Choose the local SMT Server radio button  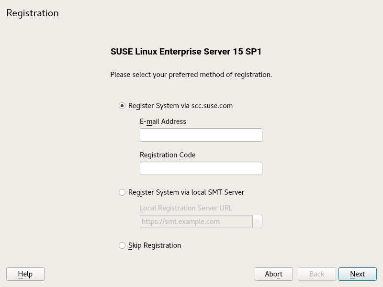[122, 192]
